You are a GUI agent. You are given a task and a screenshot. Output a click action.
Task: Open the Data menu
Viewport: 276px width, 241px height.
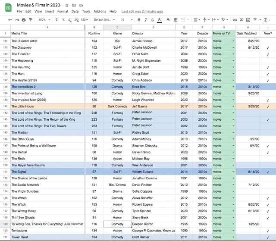(75, 12)
